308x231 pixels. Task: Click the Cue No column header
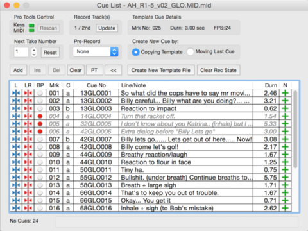pos(96,85)
